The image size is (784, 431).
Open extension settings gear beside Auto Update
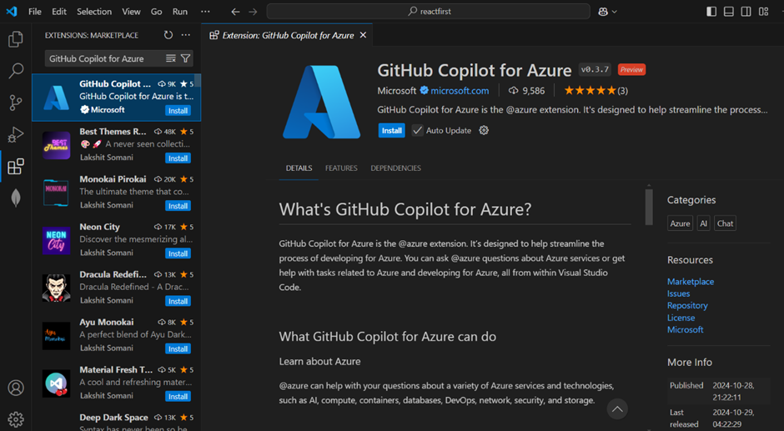click(x=484, y=131)
